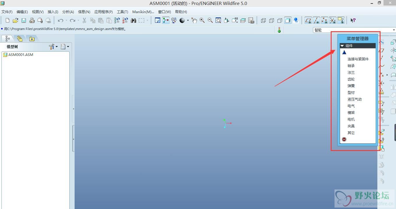Open the 分析(A) menu
Image resolution: width=396 pixels, height=209 pixels.
[68, 12]
